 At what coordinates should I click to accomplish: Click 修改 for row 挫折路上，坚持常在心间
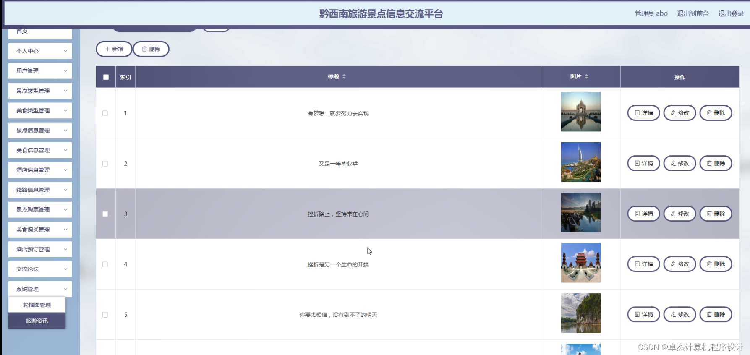click(679, 214)
